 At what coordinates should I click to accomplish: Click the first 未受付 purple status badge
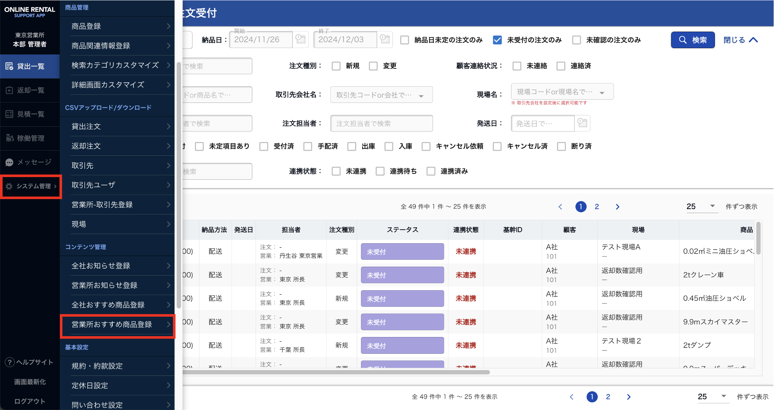(x=402, y=252)
